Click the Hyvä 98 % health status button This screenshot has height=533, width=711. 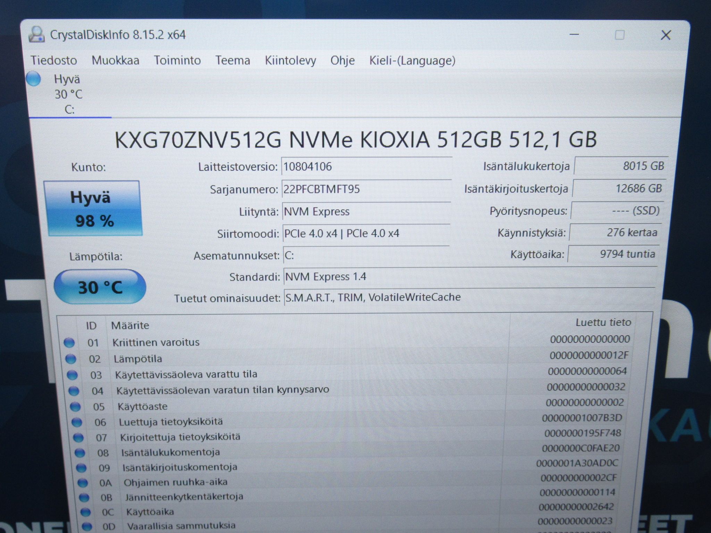(x=93, y=208)
